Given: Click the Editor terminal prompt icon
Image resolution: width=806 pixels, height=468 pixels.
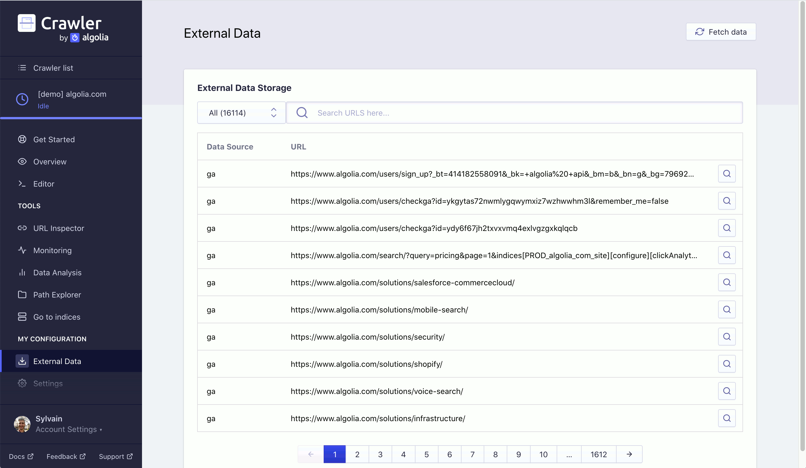Looking at the screenshot, I should [x=22, y=184].
